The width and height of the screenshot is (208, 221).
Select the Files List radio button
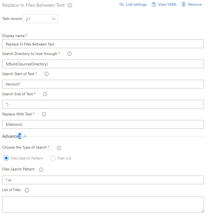coord(53,158)
